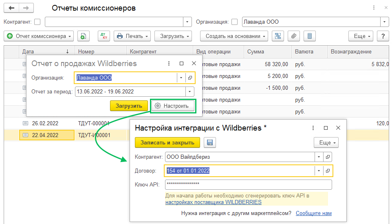Open the three-dot menu of the Настройка интеграции dialog
This screenshot has height=224, width=392.
click(313, 128)
